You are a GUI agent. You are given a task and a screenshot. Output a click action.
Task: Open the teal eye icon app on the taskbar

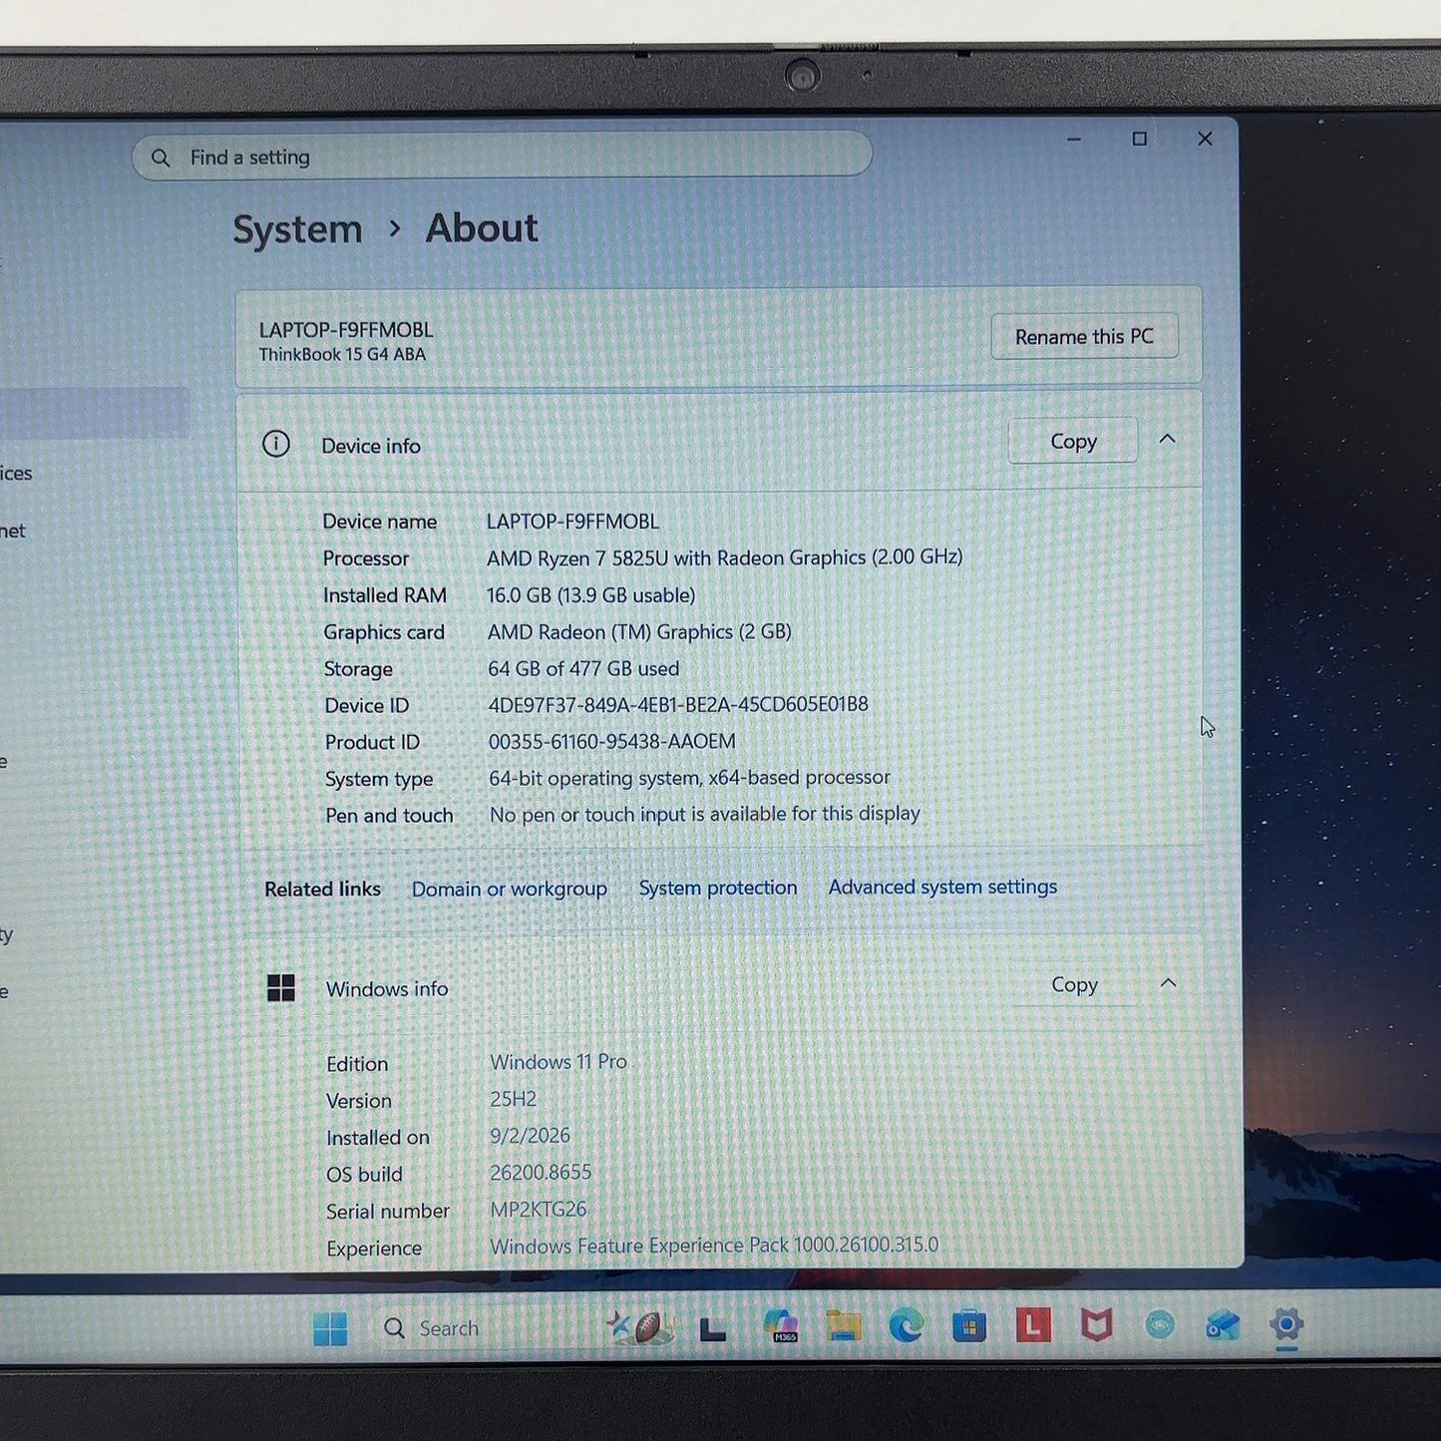1160,1325
